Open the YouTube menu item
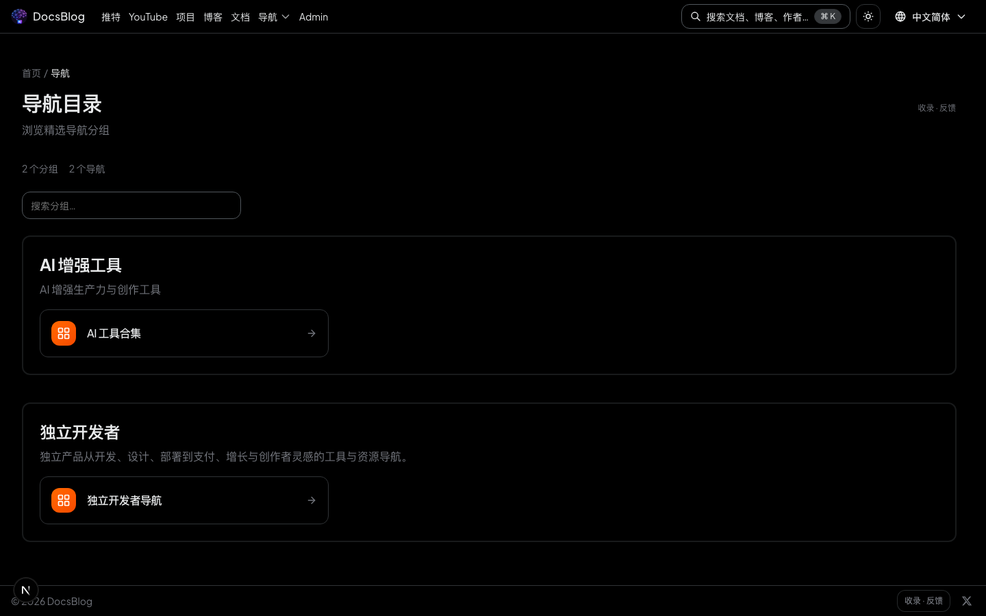986x616 pixels. [148, 17]
